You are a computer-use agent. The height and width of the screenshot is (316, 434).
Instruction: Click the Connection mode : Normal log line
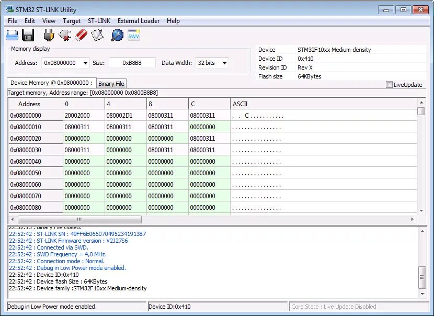(56, 261)
